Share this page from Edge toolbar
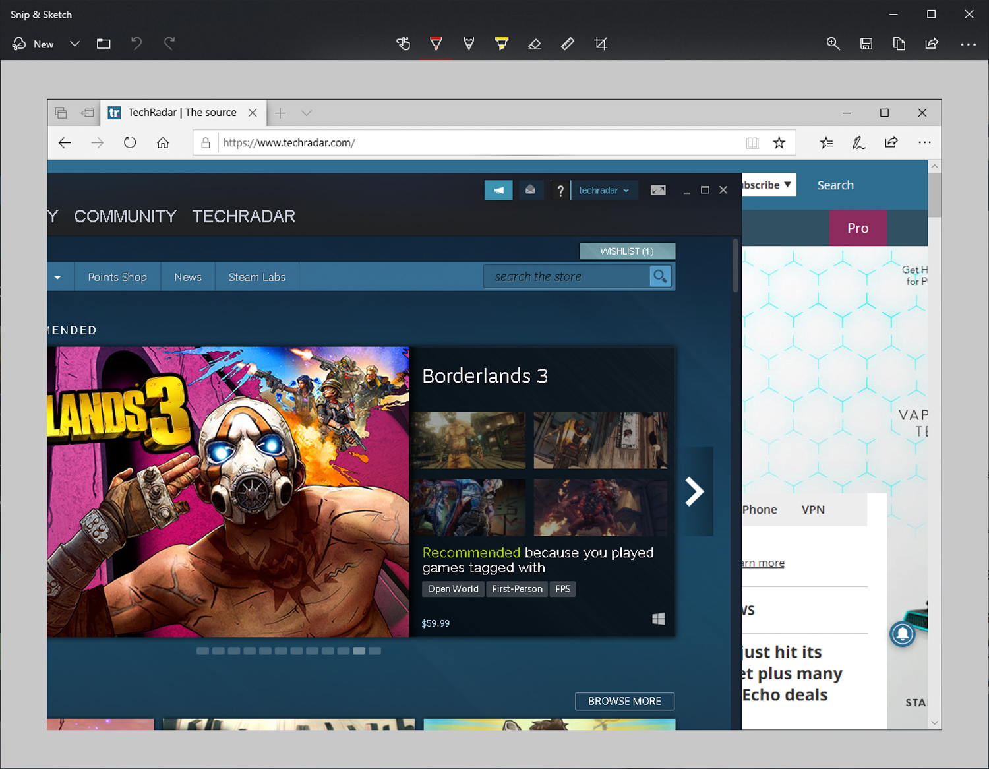This screenshot has width=989, height=769. point(891,142)
